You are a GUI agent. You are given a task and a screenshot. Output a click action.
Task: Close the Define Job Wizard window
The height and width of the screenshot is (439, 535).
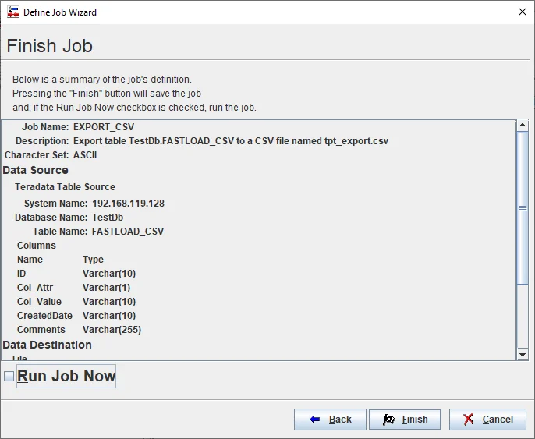click(522, 12)
